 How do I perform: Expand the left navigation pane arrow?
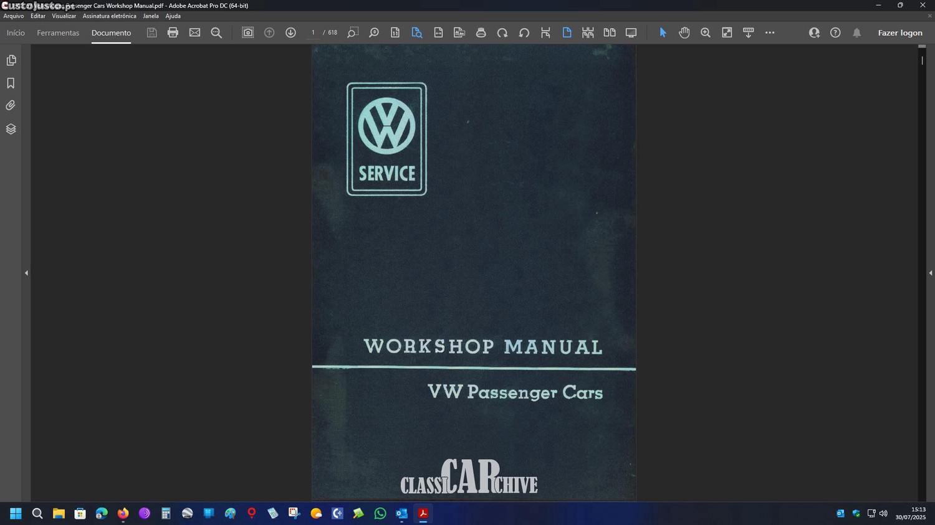[26, 273]
